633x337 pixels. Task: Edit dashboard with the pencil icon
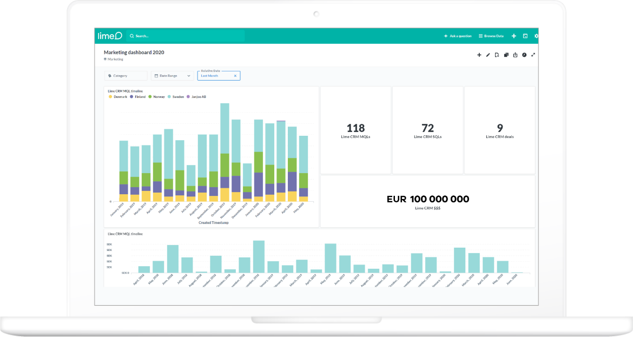(x=488, y=55)
